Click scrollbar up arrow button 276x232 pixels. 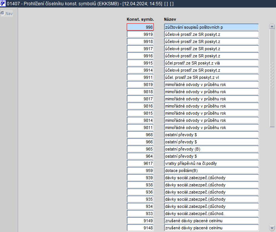click(x=272, y=27)
